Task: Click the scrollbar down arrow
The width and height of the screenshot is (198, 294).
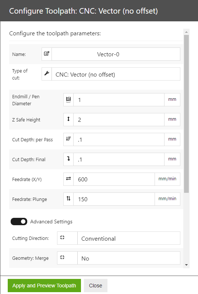Action: click(186, 265)
